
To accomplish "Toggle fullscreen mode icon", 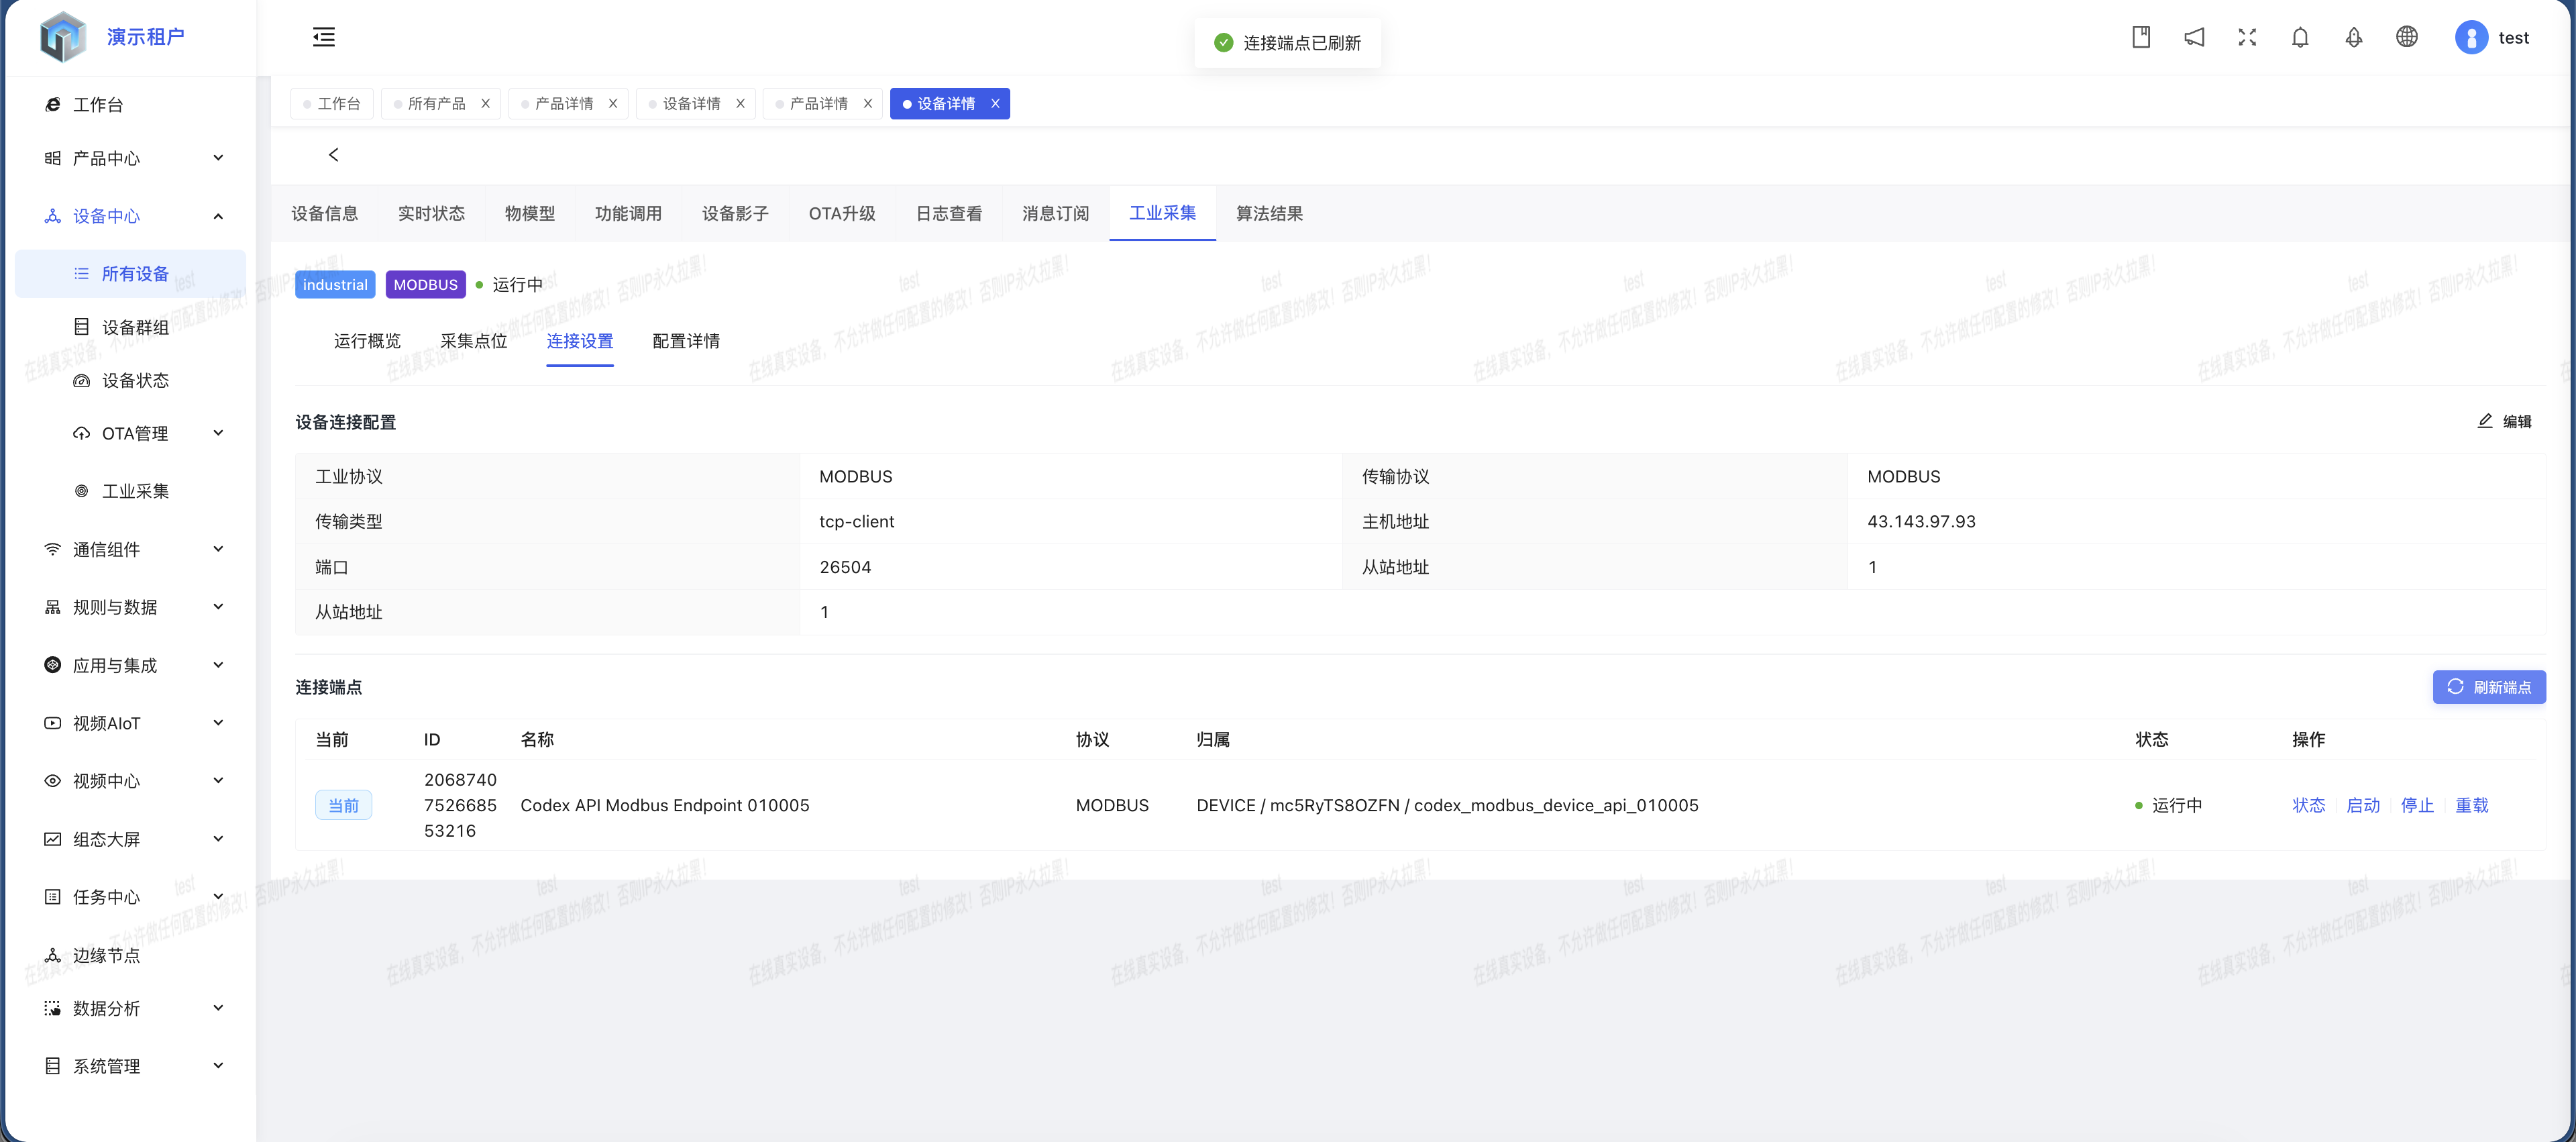I will [2247, 37].
